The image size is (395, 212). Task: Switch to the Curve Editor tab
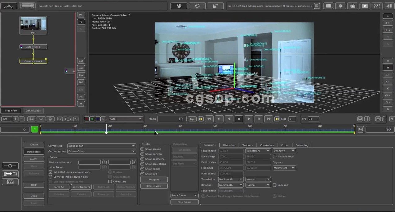pos(33,111)
